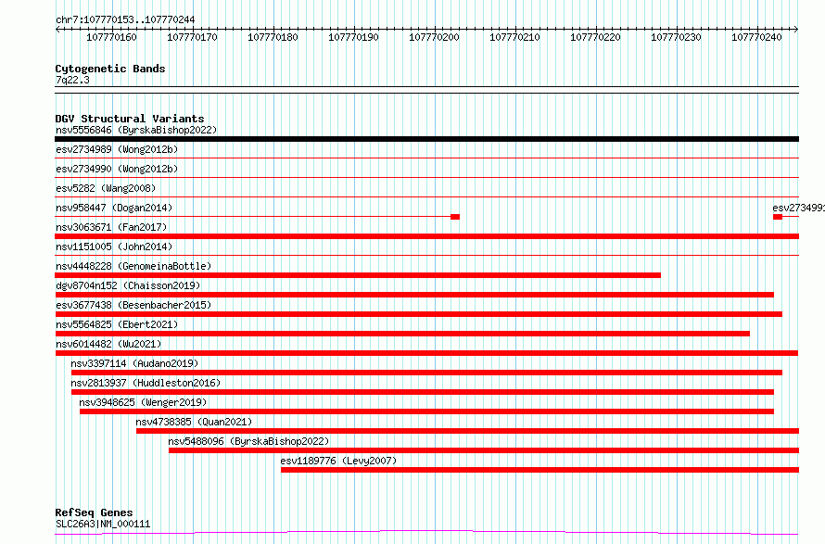The width and height of the screenshot is (825, 544).
Task: Click nsv3397114 (Audano2019) label
Action: [x=134, y=363]
